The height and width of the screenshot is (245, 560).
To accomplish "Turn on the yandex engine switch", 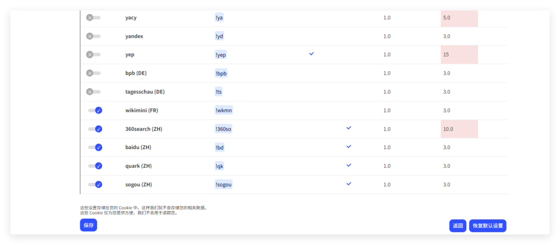I will click(93, 36).
